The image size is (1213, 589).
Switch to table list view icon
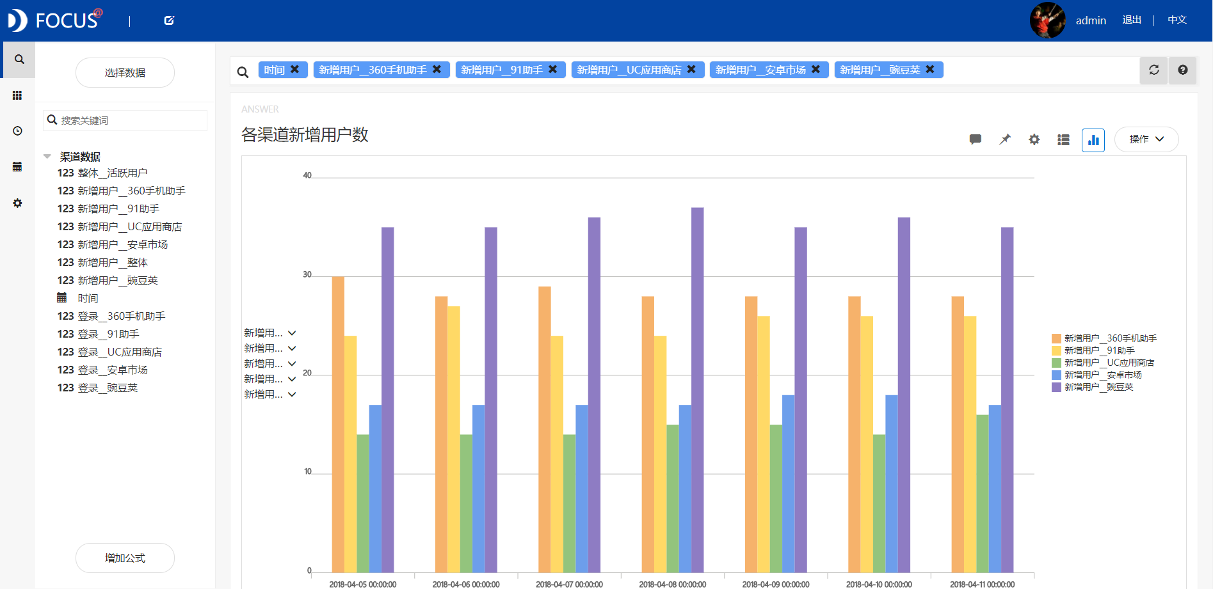tap(1063, 139)
